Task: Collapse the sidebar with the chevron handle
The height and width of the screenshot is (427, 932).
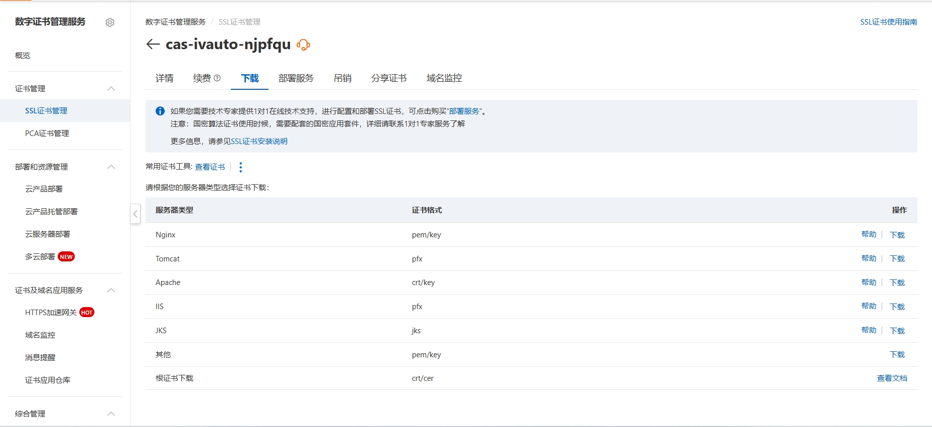Action: pos(136,214)
